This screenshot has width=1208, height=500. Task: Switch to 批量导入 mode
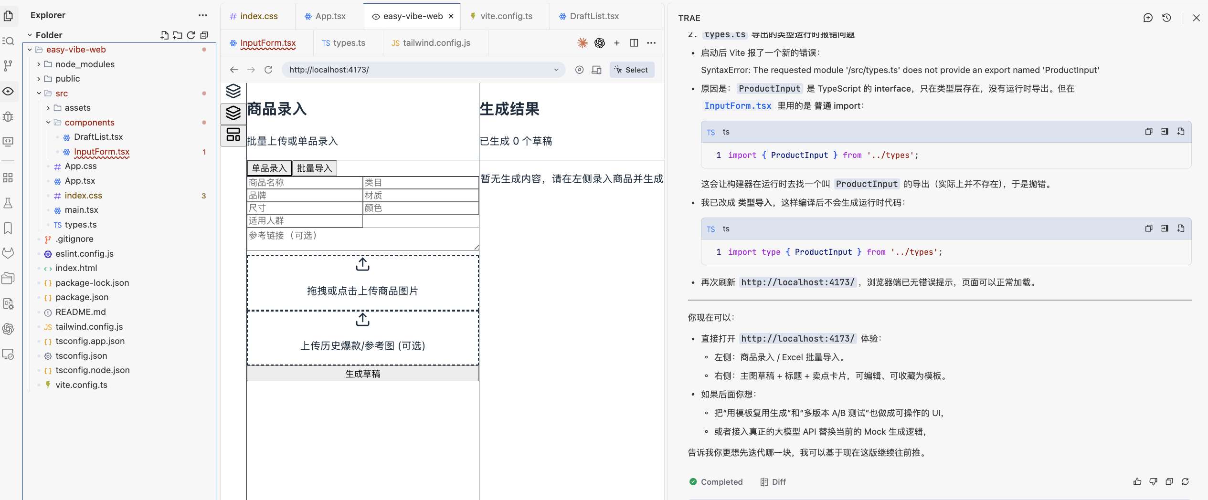314,168
